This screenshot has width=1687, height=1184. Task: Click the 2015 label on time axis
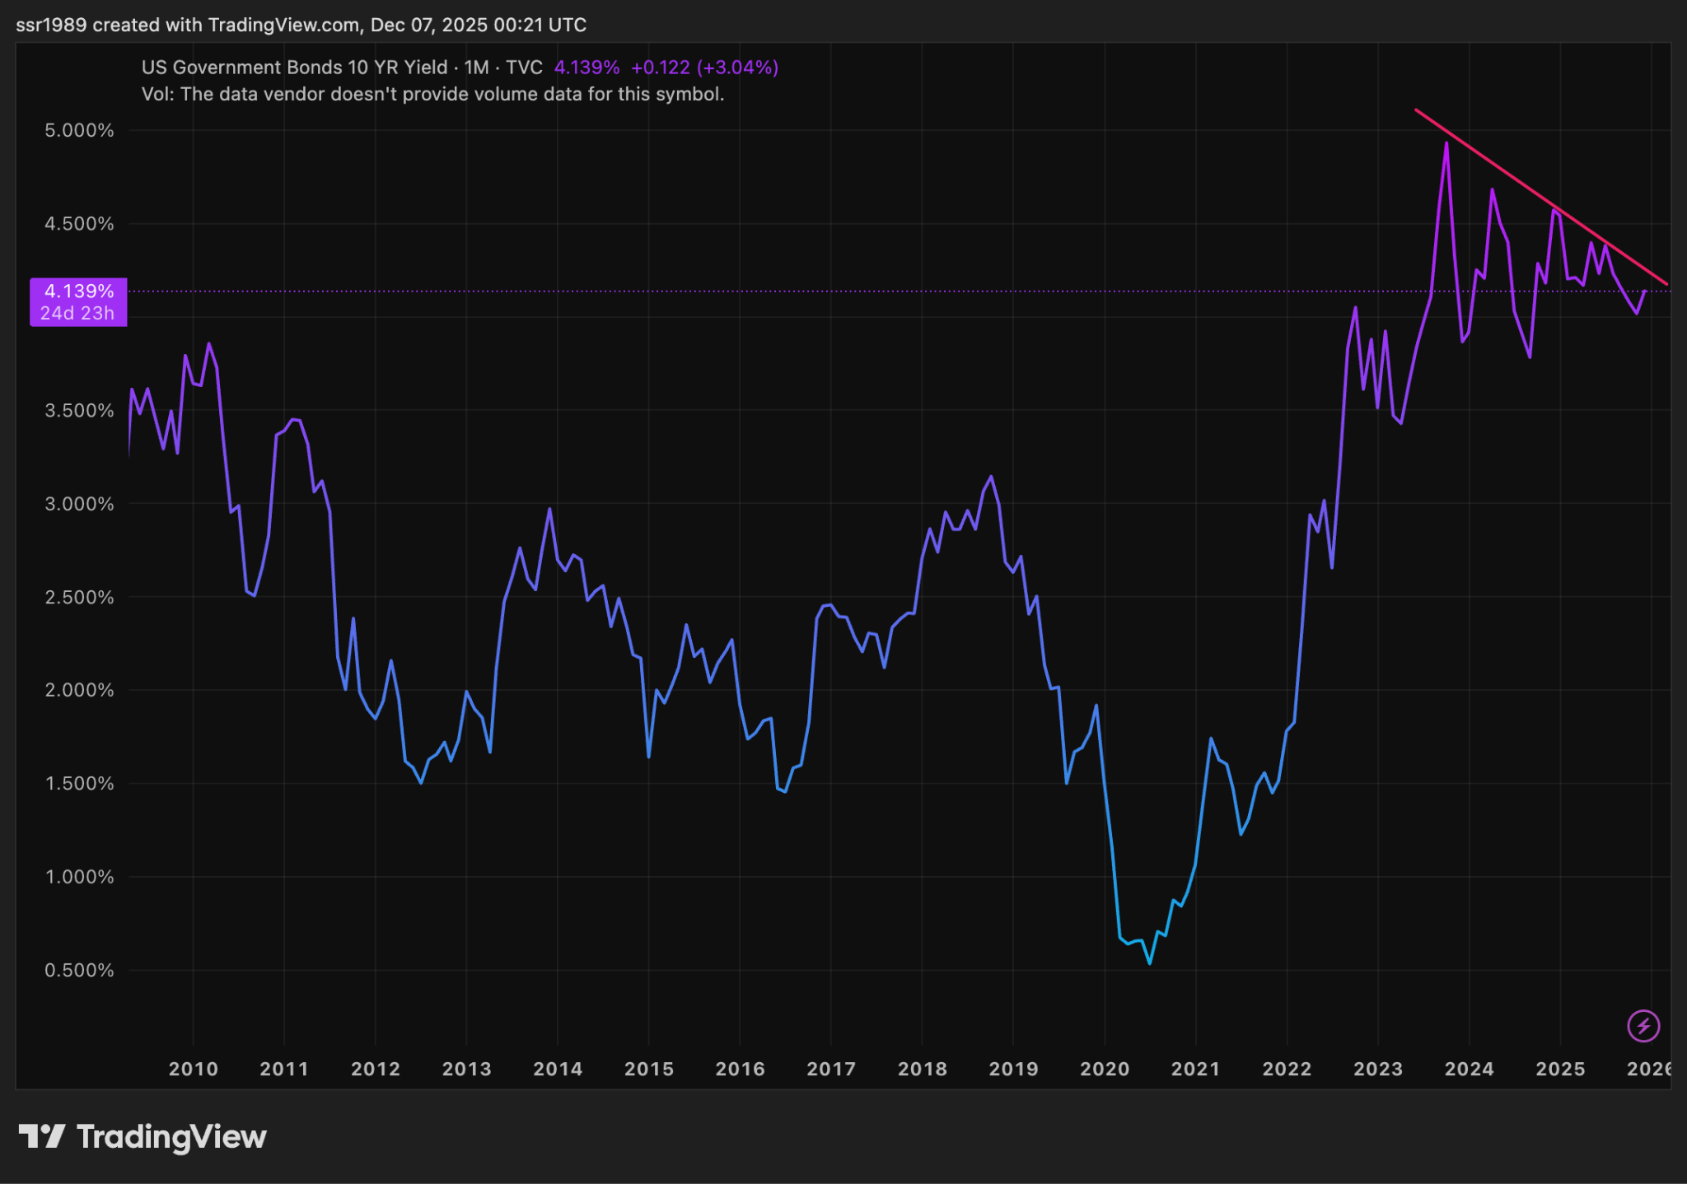coord(648,1069)
